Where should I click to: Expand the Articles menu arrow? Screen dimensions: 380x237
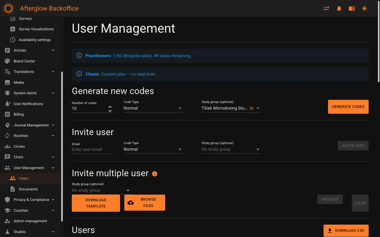pos(53,50)
